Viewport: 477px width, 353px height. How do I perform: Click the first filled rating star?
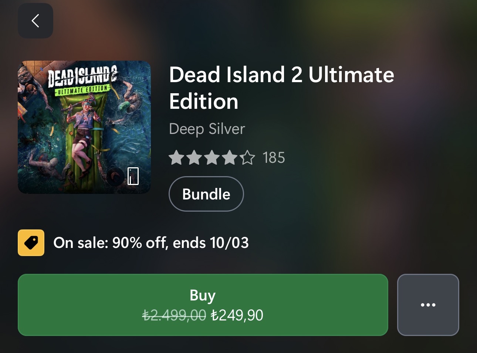(x=176, y=158)
